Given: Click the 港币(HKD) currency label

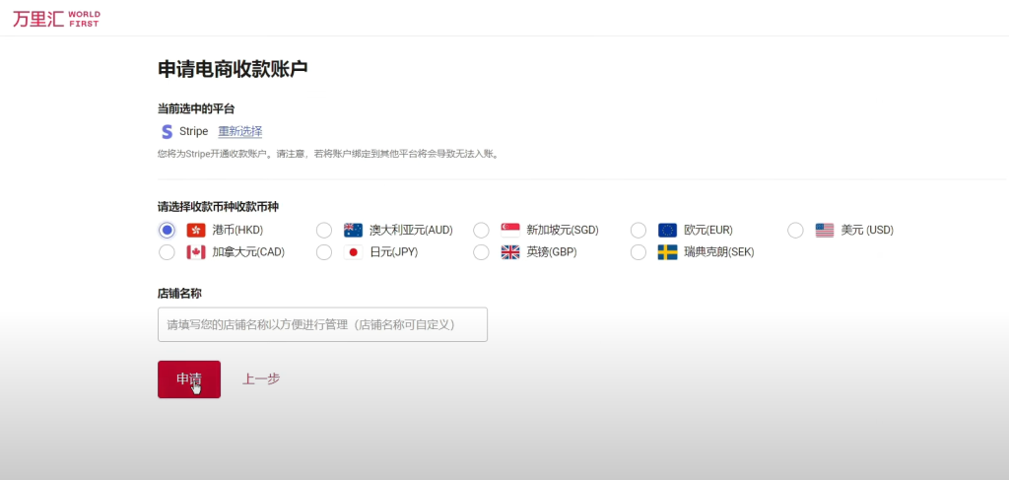Looking at the screenshot, I should coord(237,231).
